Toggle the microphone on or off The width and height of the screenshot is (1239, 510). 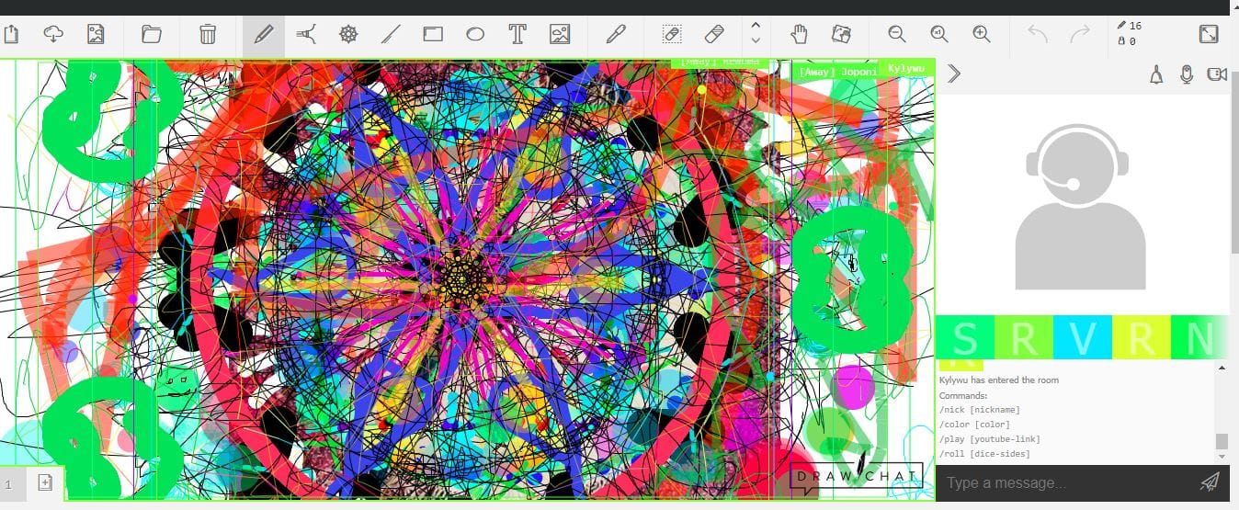pyautogui.click(x=1187, y=74)
